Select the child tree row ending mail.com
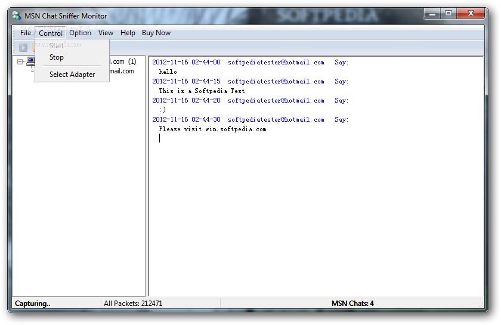The width and height of the screenshot is (501, 325). [122, 71]
